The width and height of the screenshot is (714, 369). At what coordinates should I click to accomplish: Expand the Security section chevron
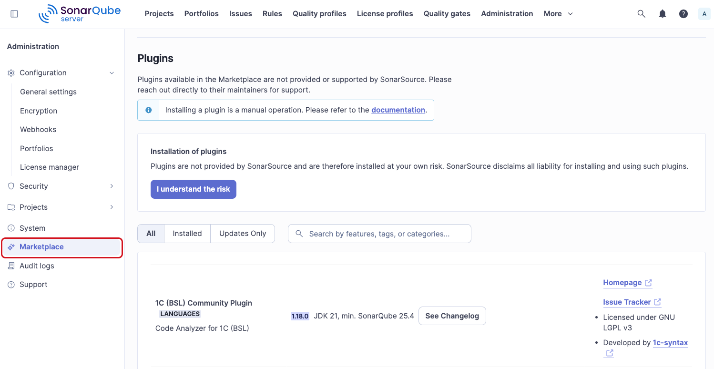point(112,186)
